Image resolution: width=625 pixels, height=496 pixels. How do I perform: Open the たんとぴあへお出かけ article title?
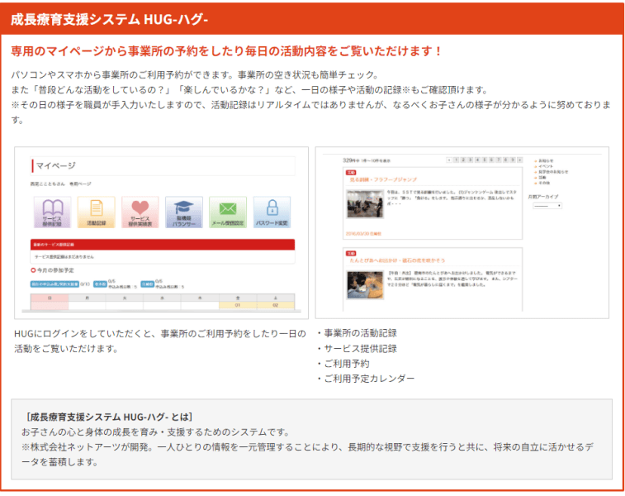397,260
